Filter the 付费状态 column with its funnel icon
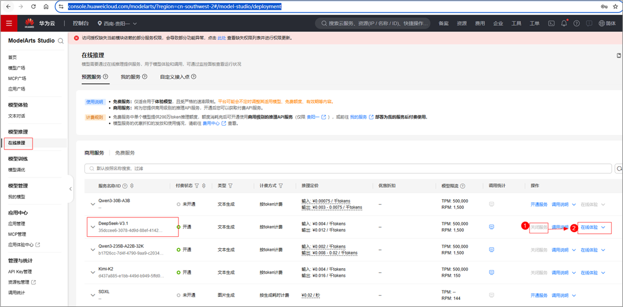The width and height of the screenshot is (623, 307). [197, 185]
